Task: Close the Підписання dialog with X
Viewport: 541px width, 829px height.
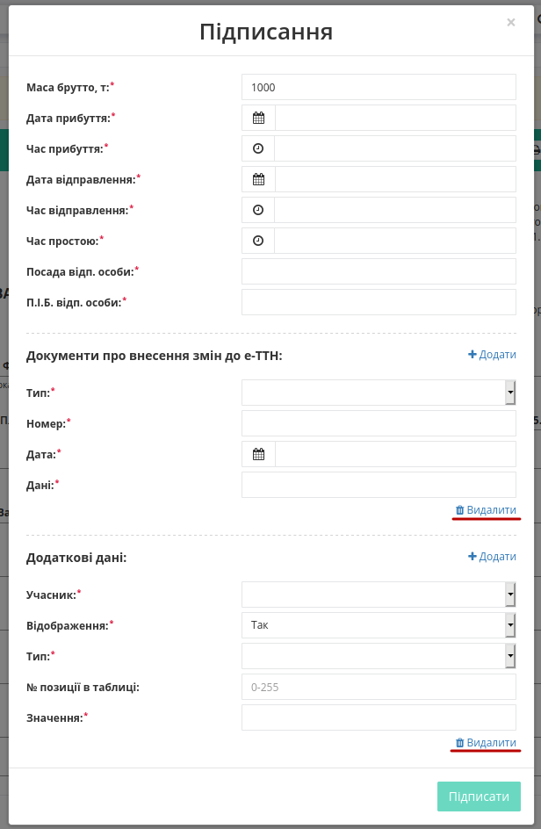Action: click(511, 22)
